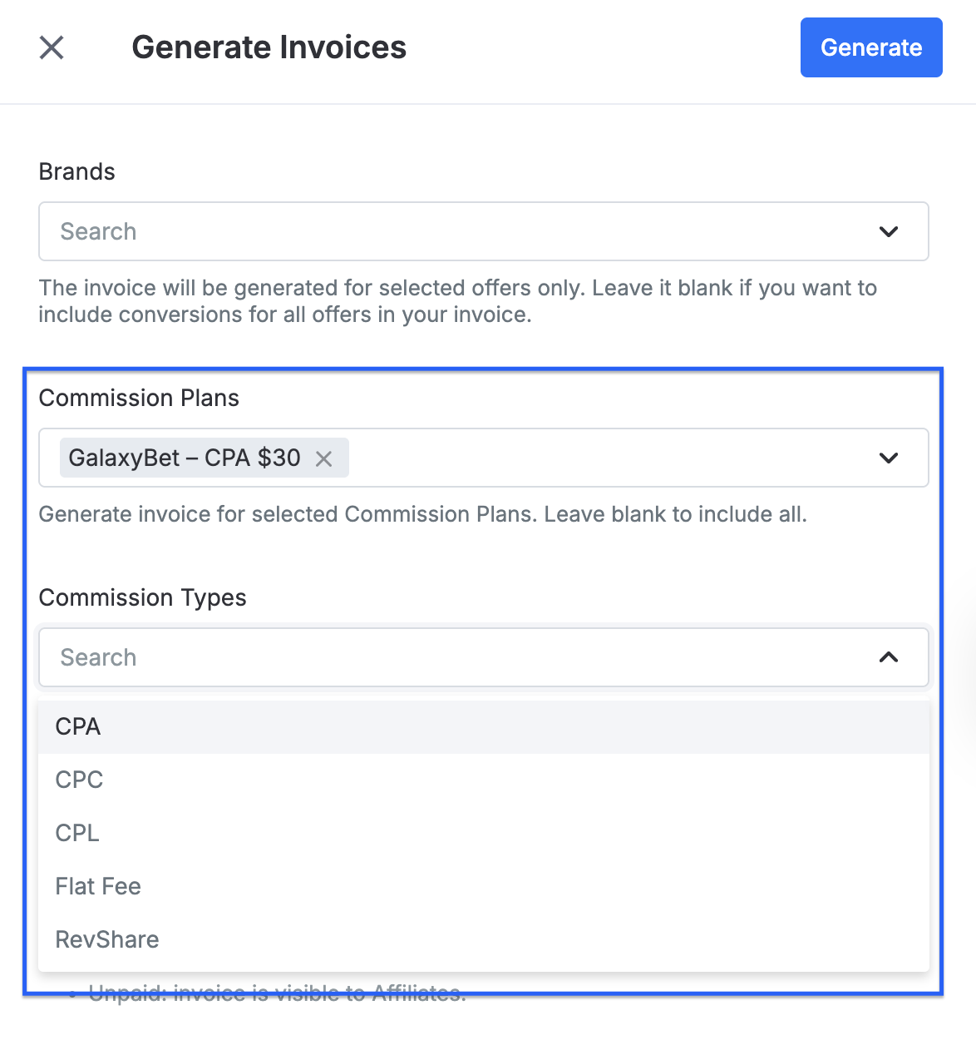Expand the Brands dropdown chevron
This screenshot has width=976, height=1060.
(x=889, y=231)
